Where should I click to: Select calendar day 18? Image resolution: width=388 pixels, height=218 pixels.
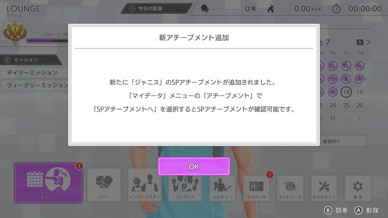point(346,92)
